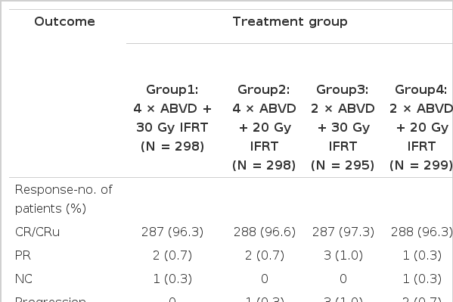This screenshot has width=453, height=302.
Task: Click the 2 (0.7) PR value under Group2
Action: (x=265, y=255)
